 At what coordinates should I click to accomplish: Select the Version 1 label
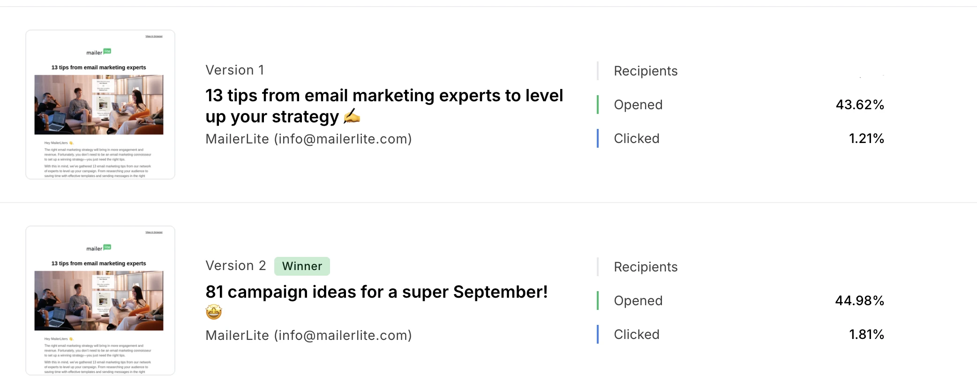235,70
